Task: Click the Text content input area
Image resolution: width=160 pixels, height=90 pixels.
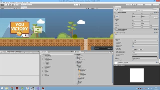Action: tap(136, 36)
